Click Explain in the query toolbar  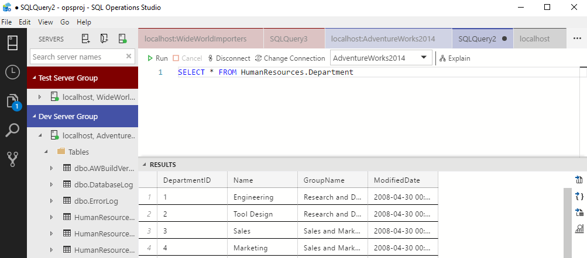455,58
